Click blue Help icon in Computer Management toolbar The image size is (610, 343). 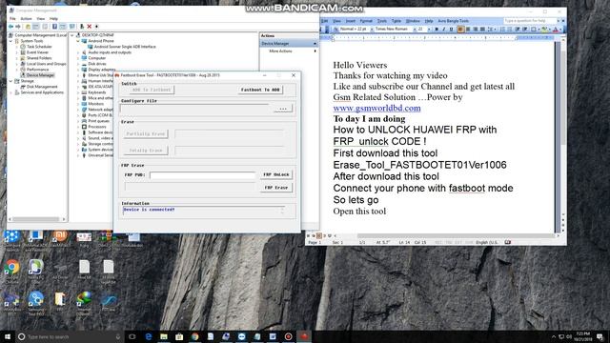[54, 27]
